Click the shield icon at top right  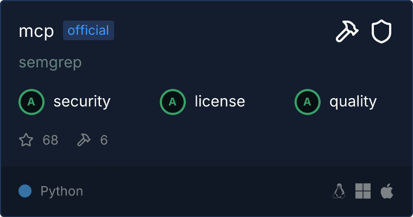pos(381,32)
